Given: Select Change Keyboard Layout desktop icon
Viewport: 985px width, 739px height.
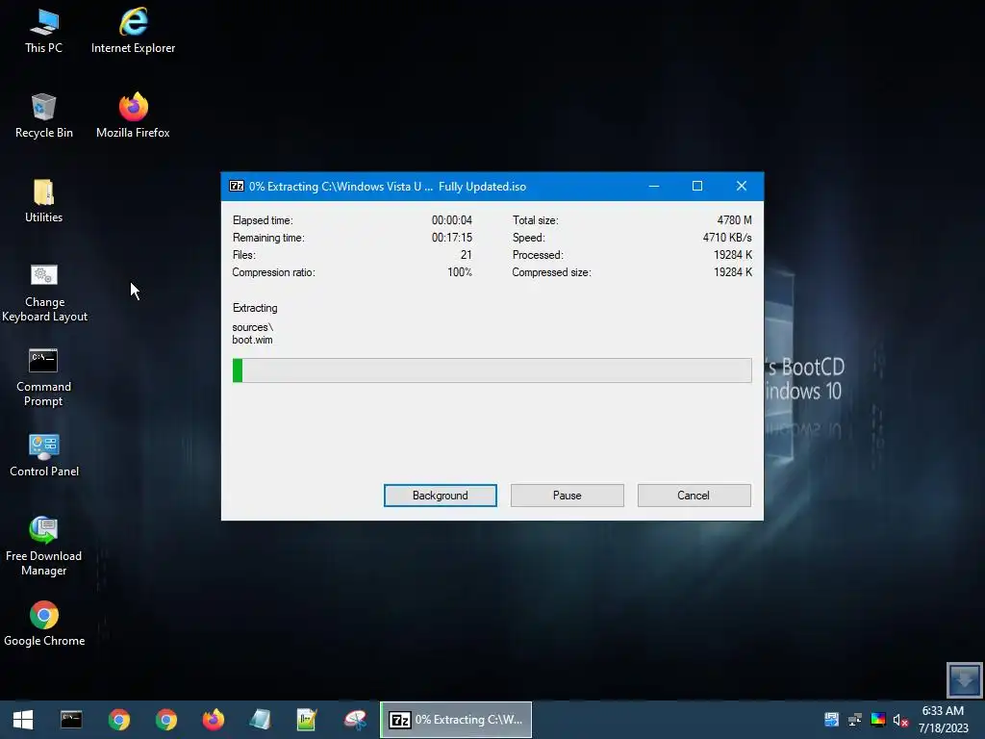Looking at the screenshot, I should (44, 293).
